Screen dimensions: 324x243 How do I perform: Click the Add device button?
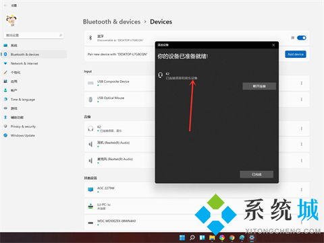click(x=296, y=54)
